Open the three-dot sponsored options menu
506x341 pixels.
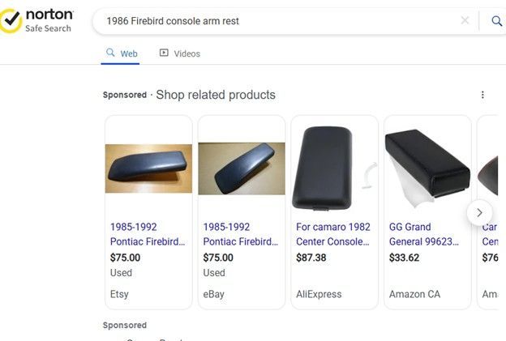pos(482,95)
